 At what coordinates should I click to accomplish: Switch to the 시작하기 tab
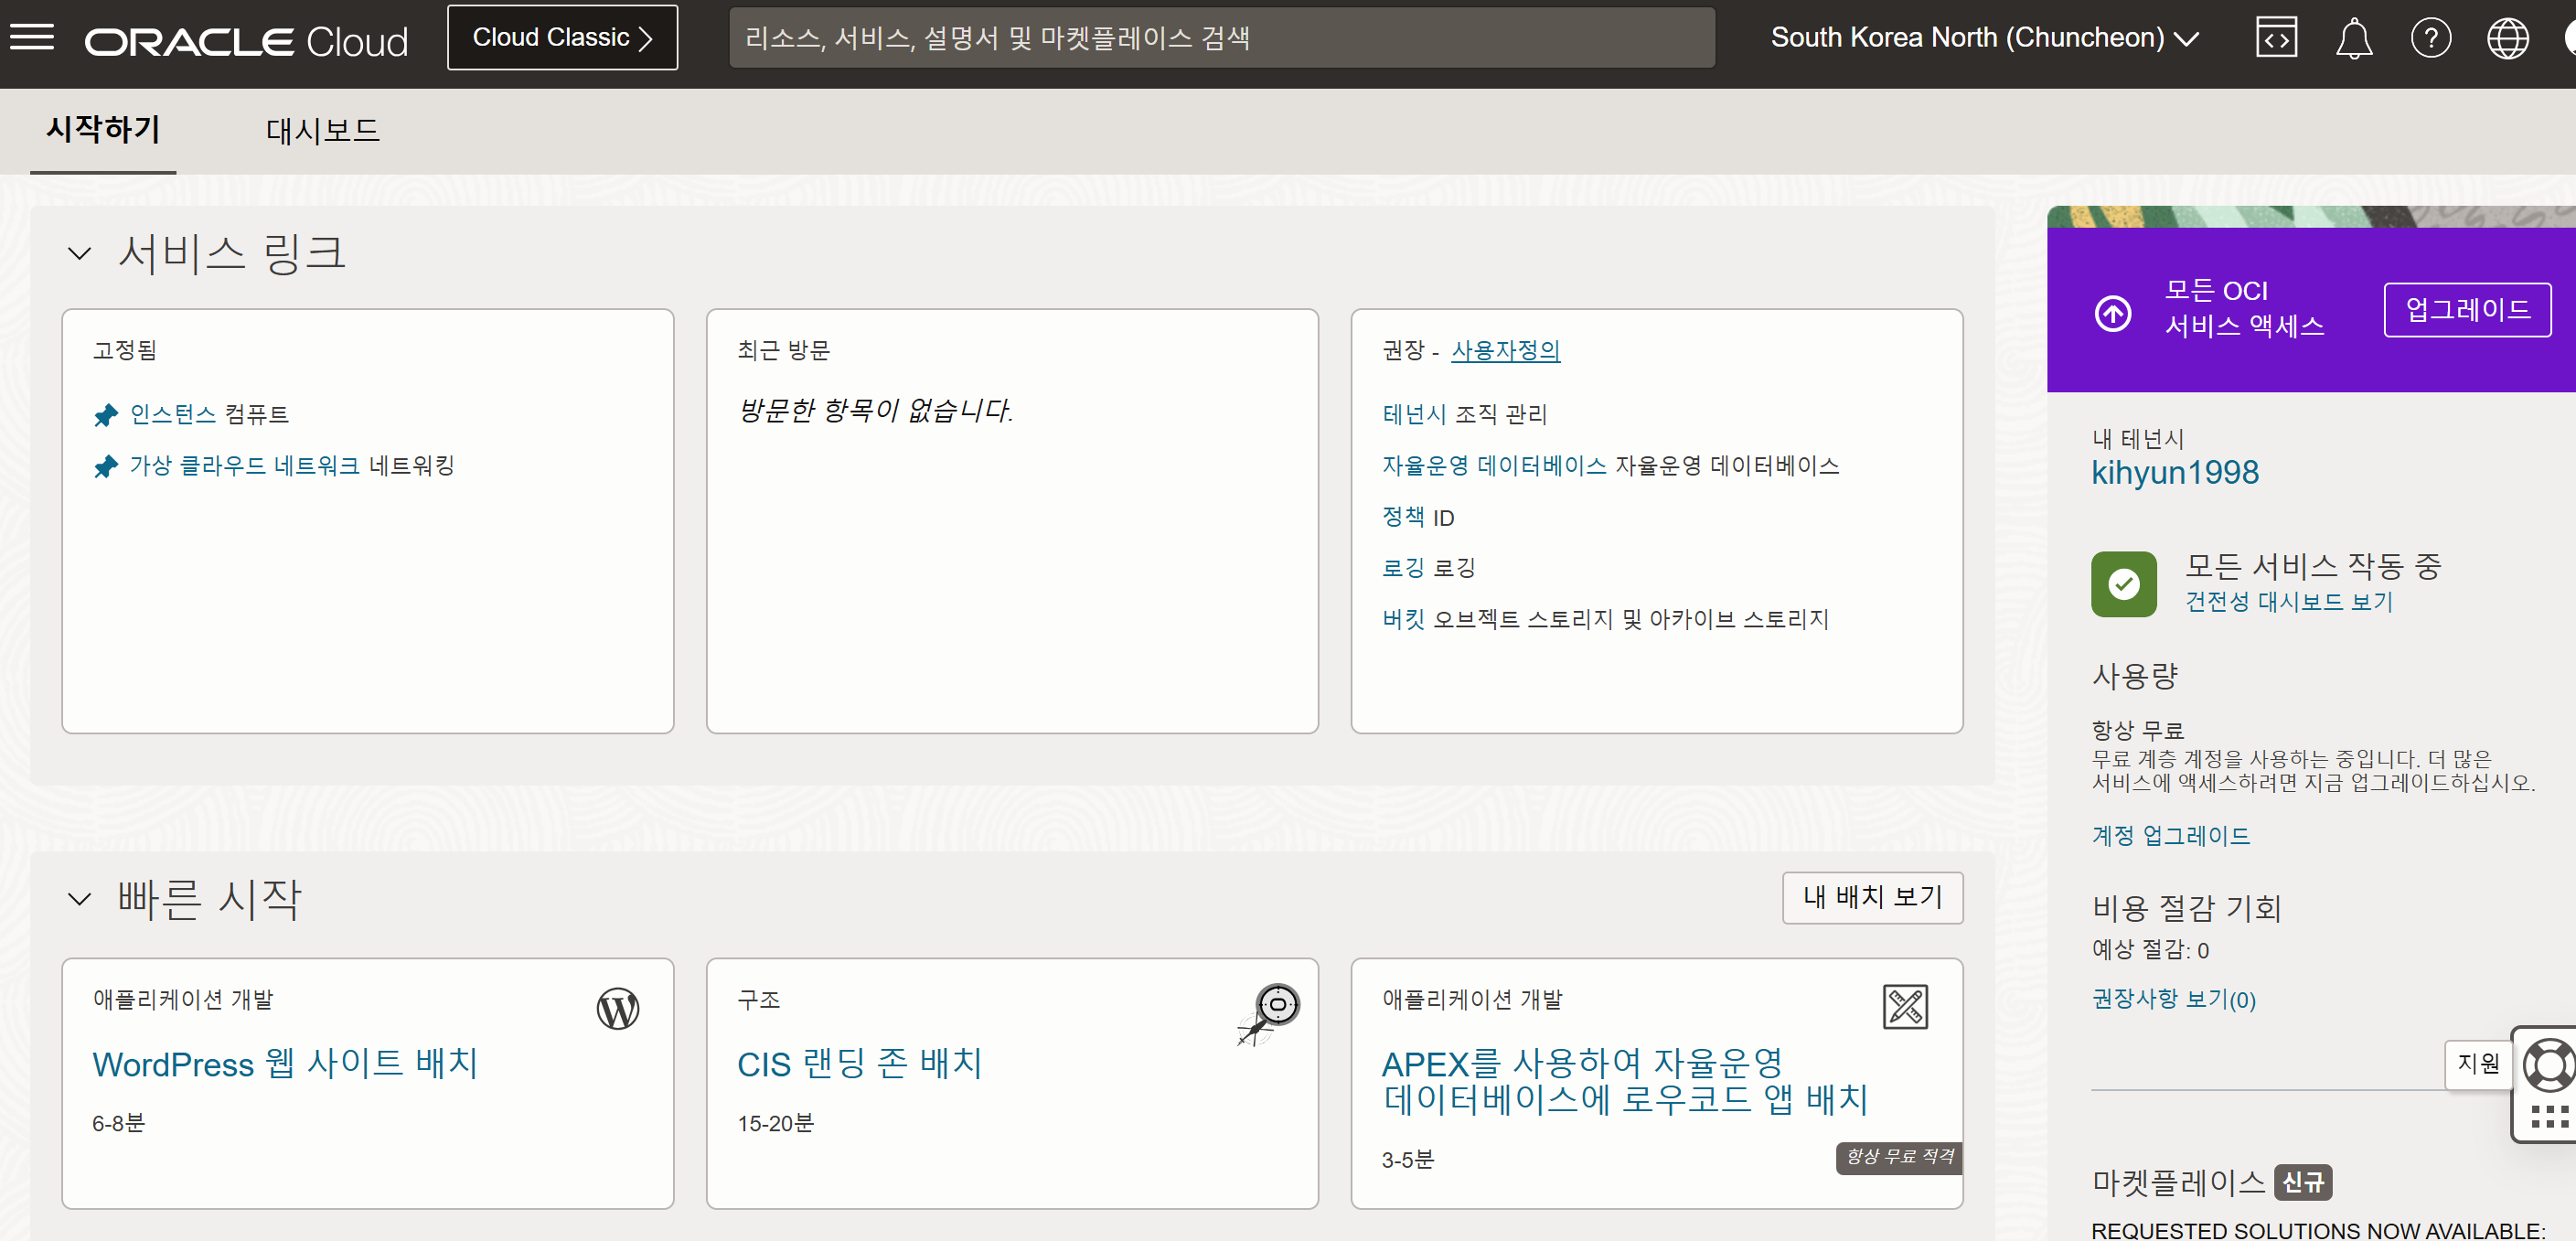coord(103,130)
